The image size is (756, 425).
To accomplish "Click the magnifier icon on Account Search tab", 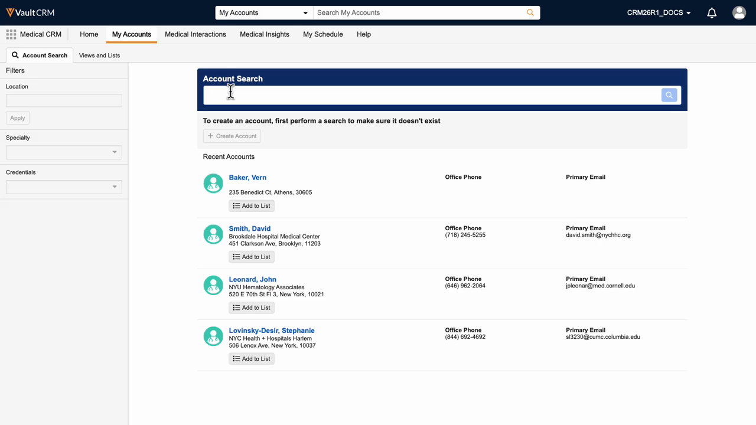I will pos(15,55).
